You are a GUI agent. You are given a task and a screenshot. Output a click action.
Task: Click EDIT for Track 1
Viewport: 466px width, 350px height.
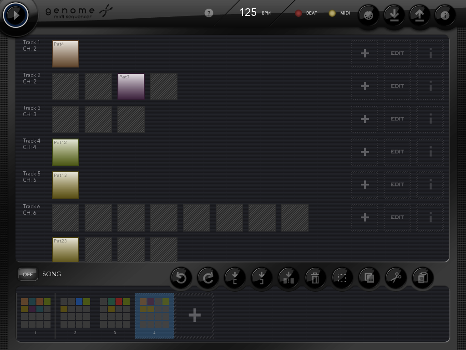(397, 54)
